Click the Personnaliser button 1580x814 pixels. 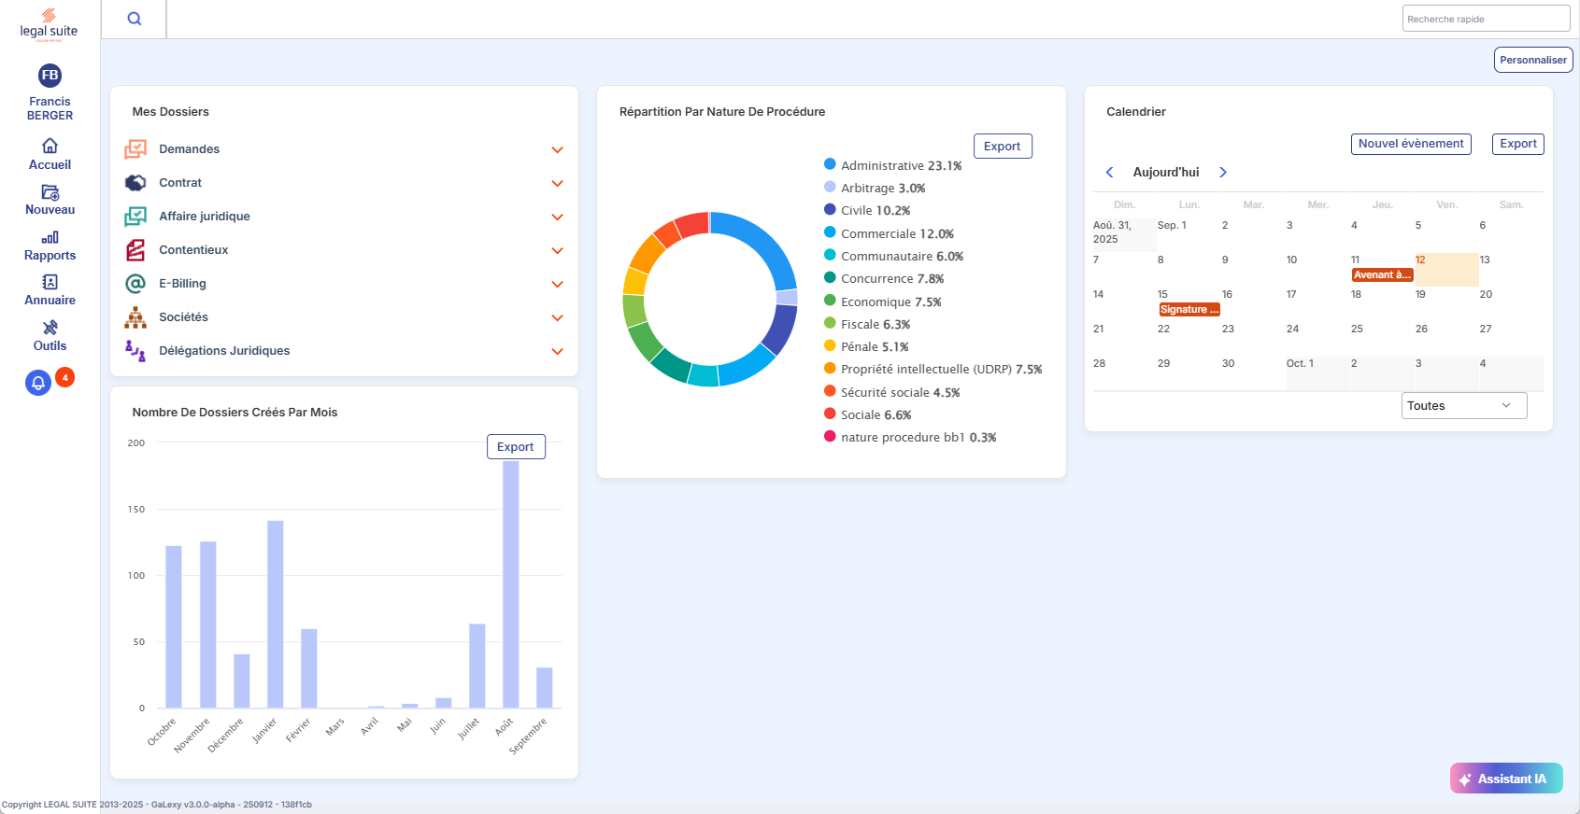coord(1532,60)
